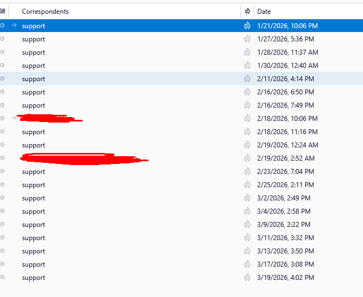Toggle read status of 2/16/2026, 6:50 PM message

[x=2, y=92]
